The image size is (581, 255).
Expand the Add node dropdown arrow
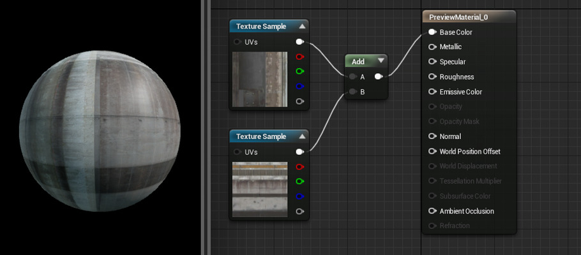(x=381, y=61)
